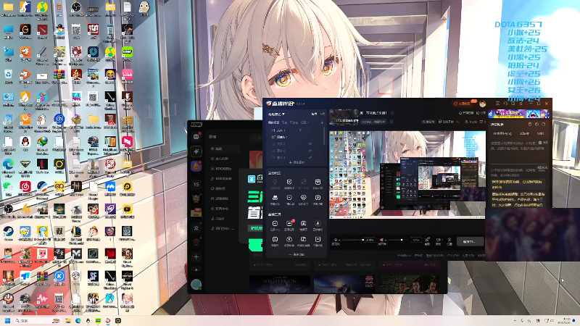Adjust the speaker volume slider

pos(400,240)
